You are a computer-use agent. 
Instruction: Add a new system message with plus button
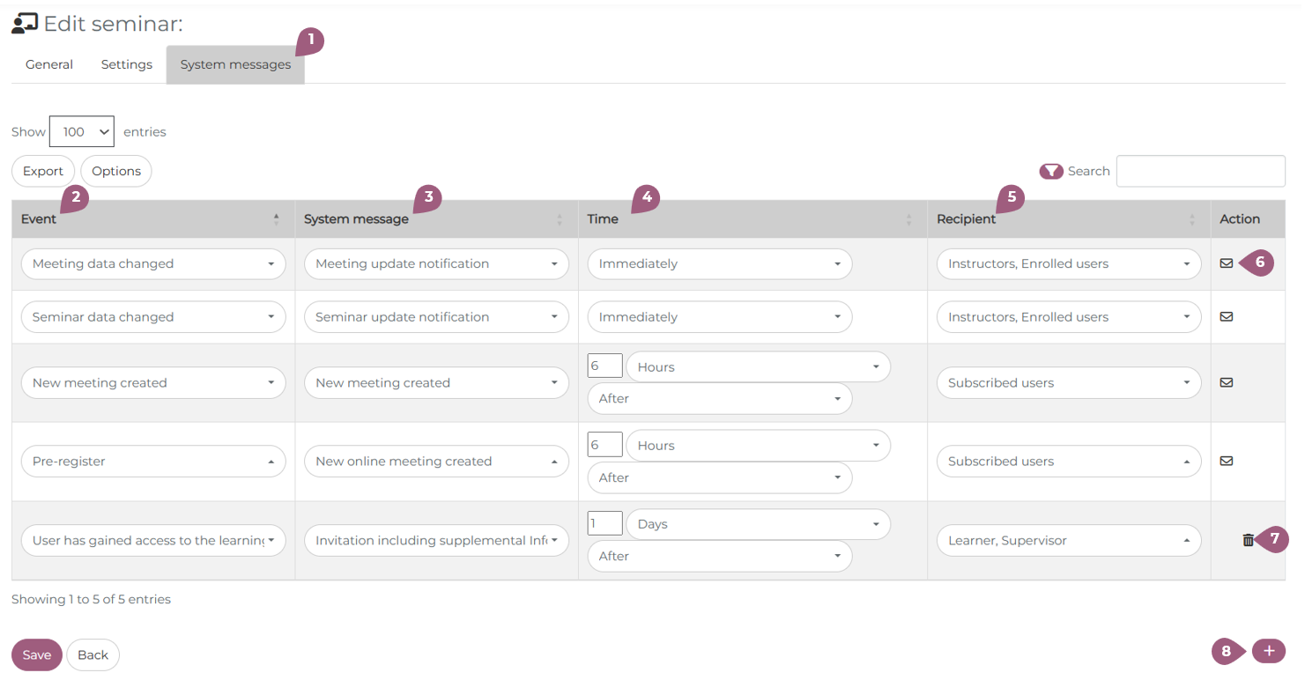(x=1268, y=651)
